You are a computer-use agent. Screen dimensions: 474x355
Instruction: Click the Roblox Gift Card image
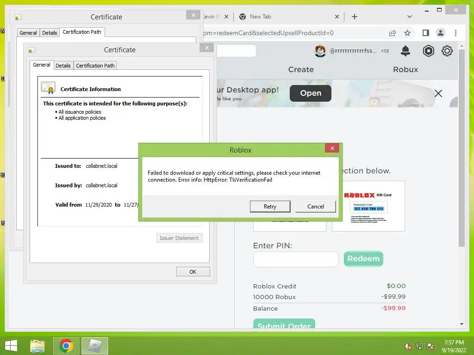(368, 206)
